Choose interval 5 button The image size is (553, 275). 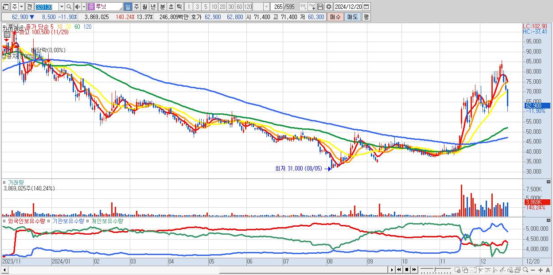click(x=206, y=7)
